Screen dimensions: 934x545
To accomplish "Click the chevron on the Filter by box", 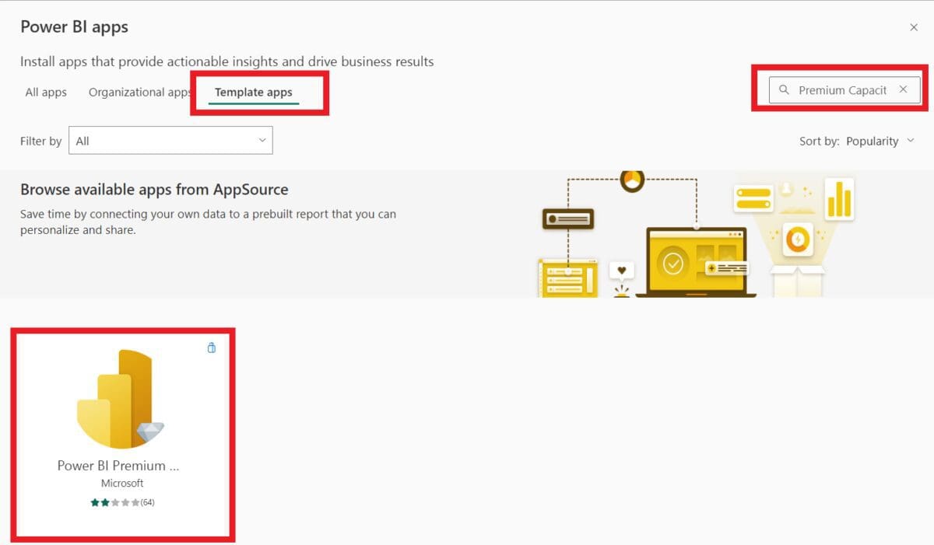I will [x=262, y=140].
